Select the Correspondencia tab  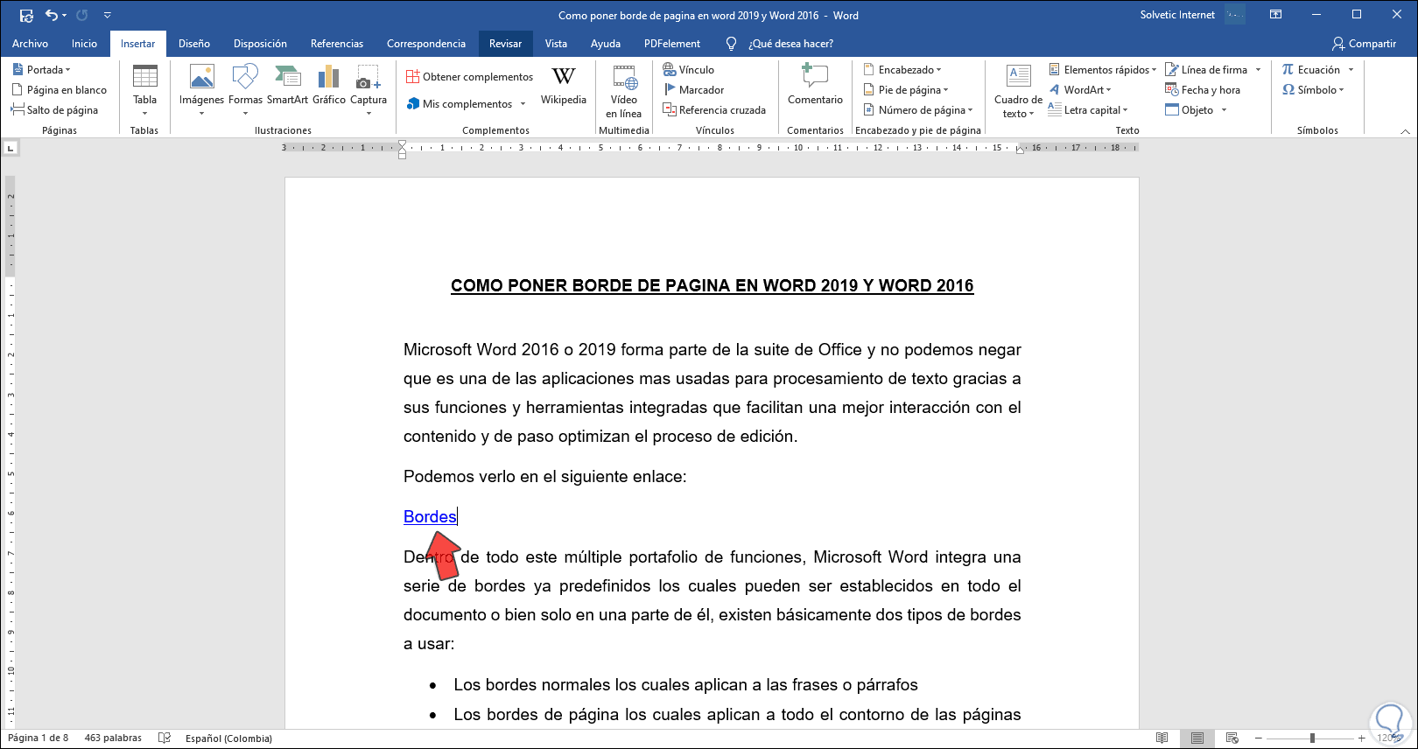tap(426, 44)
